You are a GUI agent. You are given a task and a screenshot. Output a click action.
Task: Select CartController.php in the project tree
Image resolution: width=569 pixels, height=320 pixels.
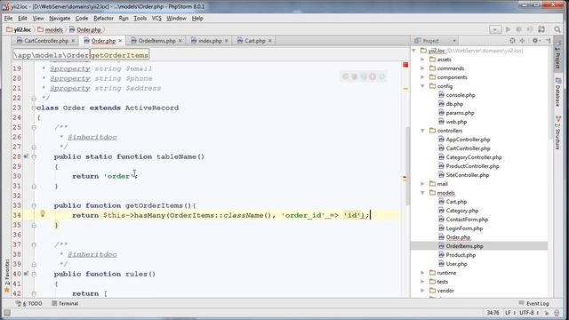pos(468,148)
